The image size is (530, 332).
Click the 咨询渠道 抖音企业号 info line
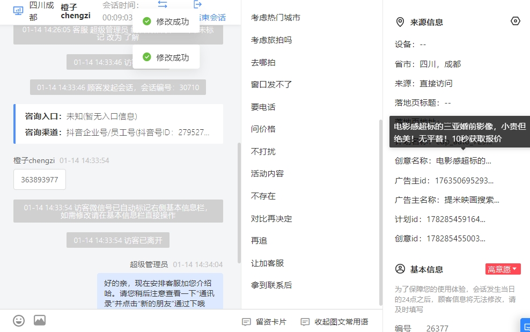click(x=117, y=132)
